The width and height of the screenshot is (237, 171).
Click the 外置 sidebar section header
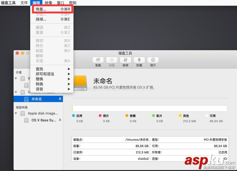19,73
